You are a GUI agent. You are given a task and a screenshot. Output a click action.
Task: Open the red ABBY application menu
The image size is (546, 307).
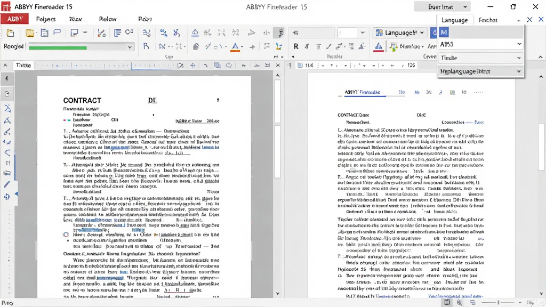[x=14, y=19]
